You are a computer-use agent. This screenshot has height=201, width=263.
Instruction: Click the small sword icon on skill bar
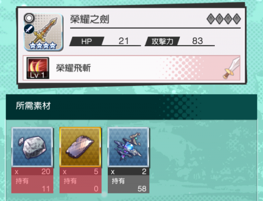[x=231, y=68]
